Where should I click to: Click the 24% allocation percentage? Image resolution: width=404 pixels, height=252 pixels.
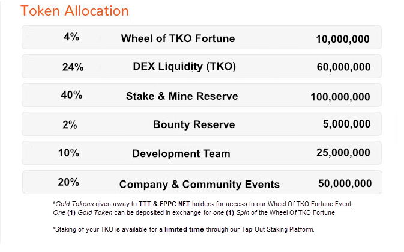tap(73, 67)
